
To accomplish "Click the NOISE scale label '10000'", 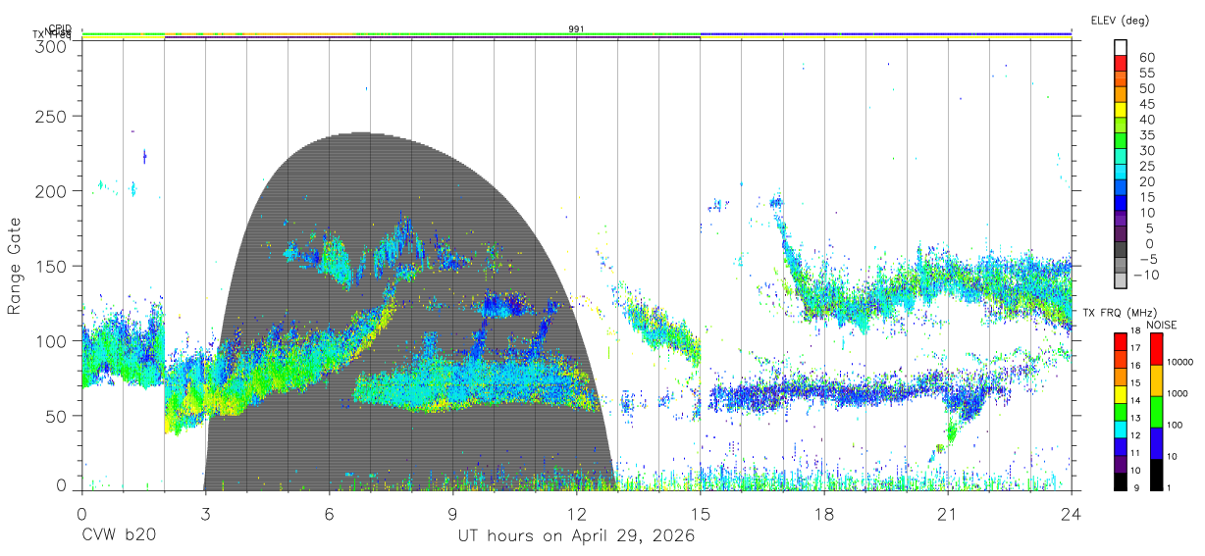I will (x=1182, y=363).
